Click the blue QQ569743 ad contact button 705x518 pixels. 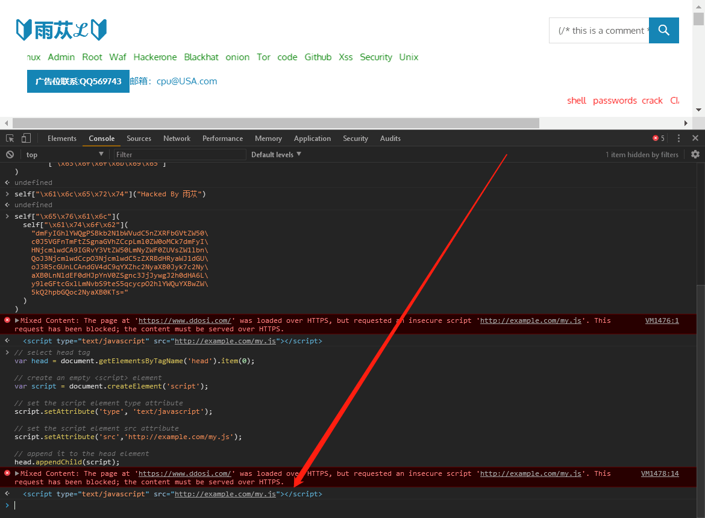pos(78,81)
